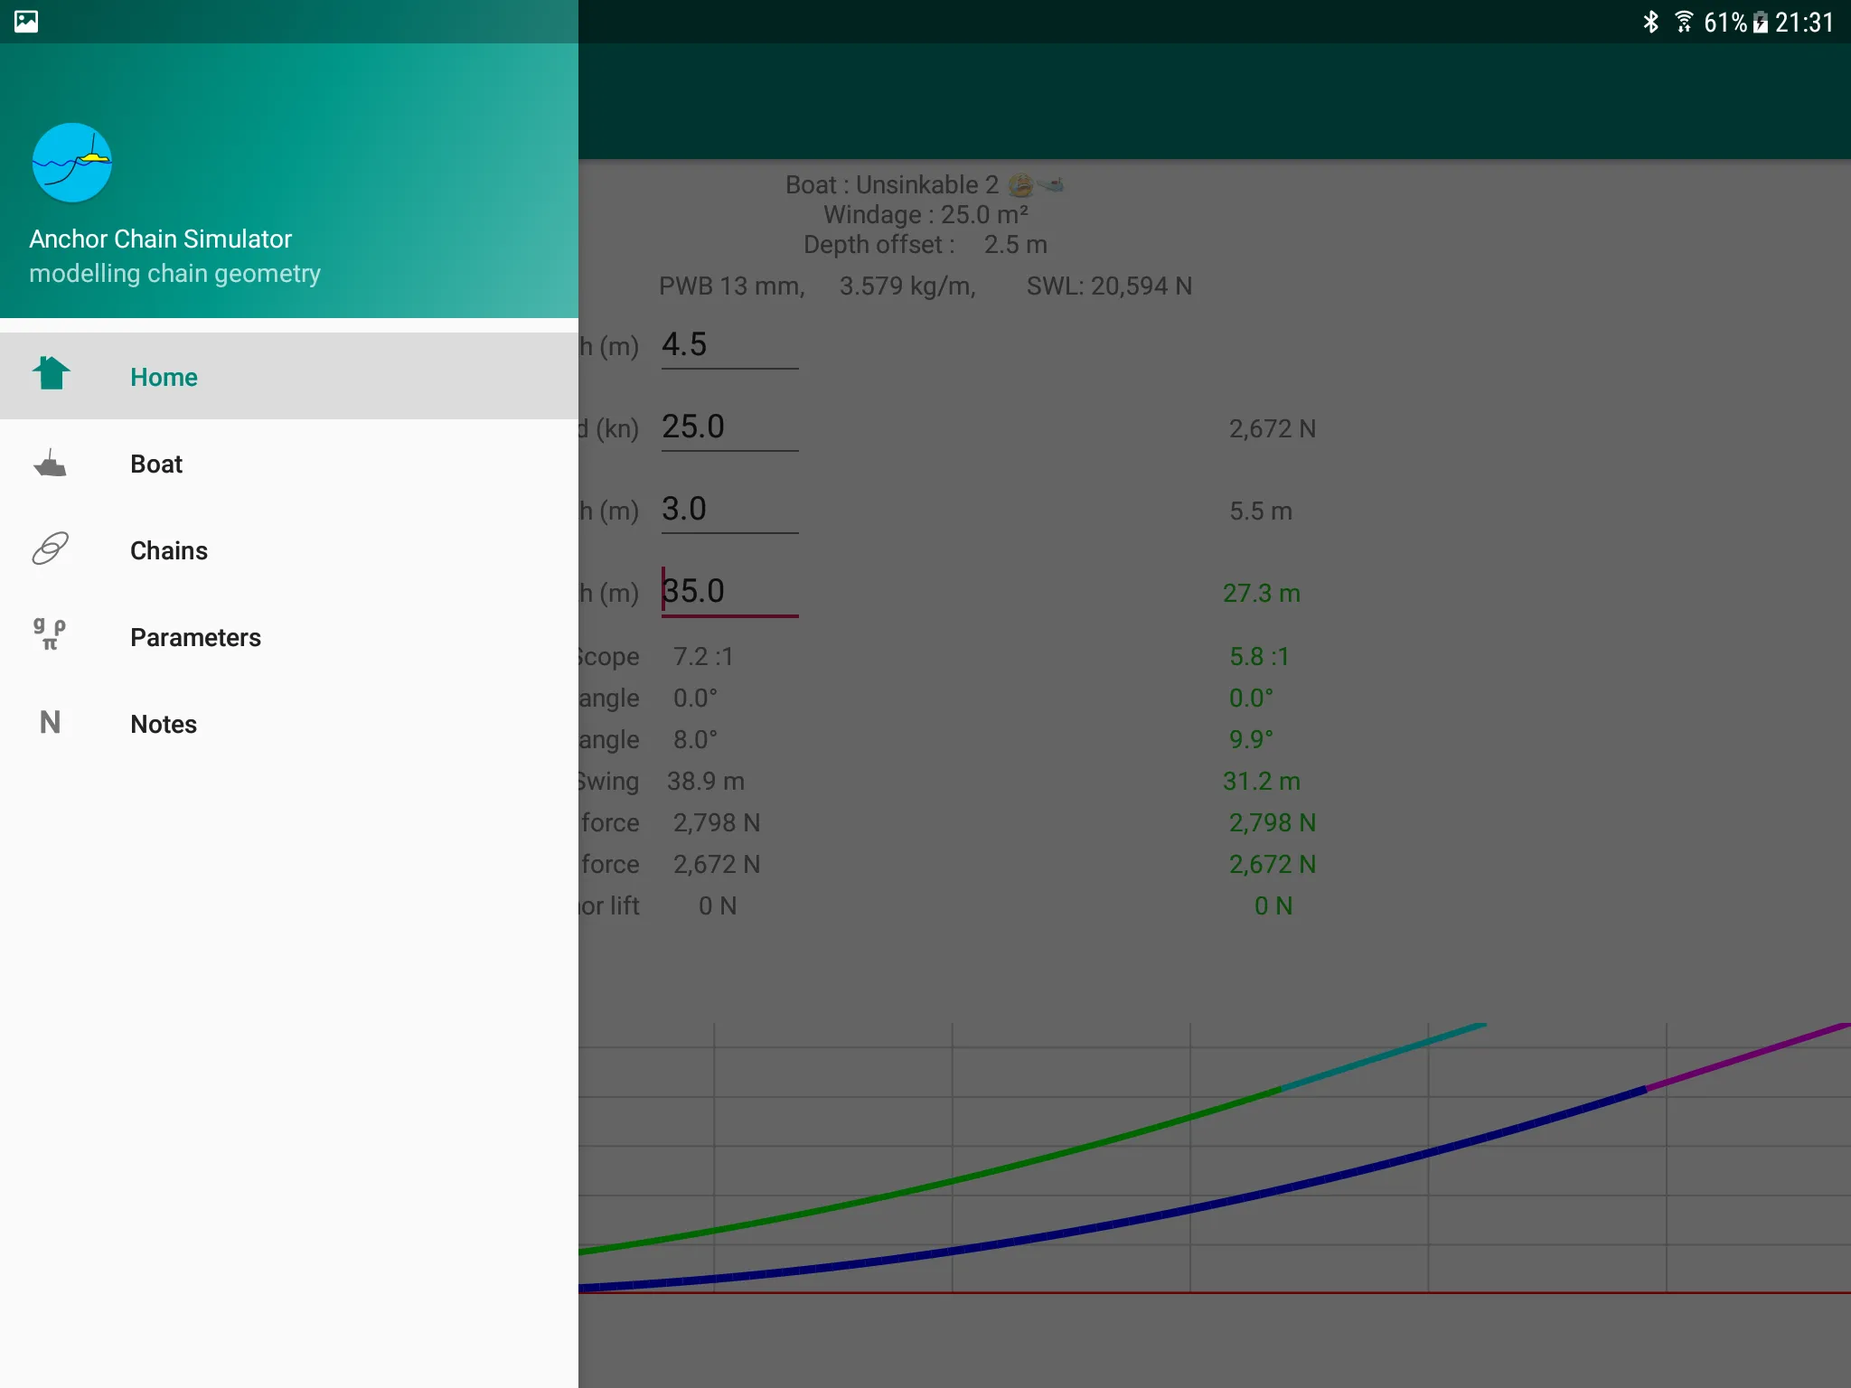Tap the 'SWL: 20,594 N' value

point(1109,286)
